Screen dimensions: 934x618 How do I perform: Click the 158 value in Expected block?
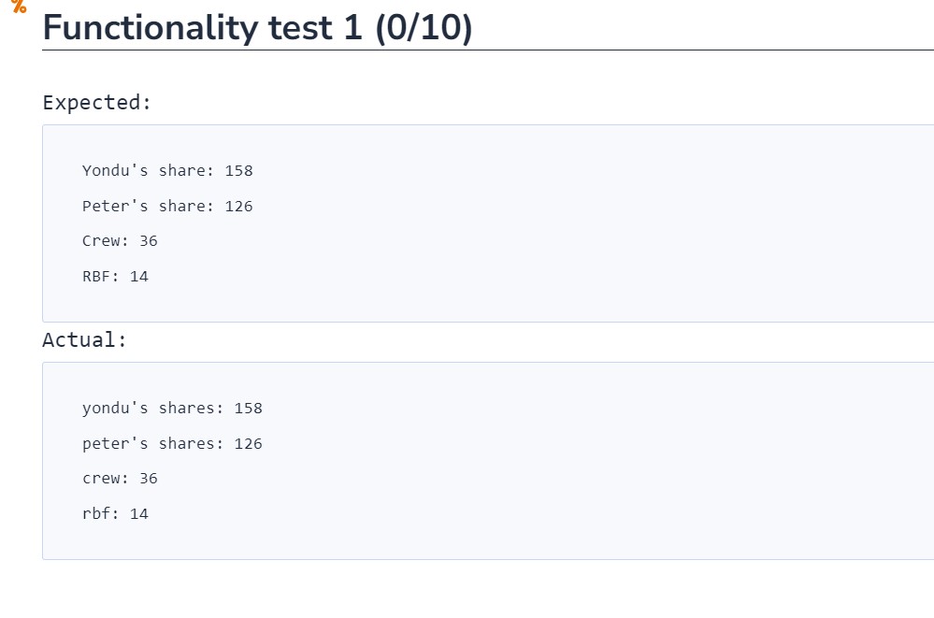pyautogui.click(x=238, y=170)
